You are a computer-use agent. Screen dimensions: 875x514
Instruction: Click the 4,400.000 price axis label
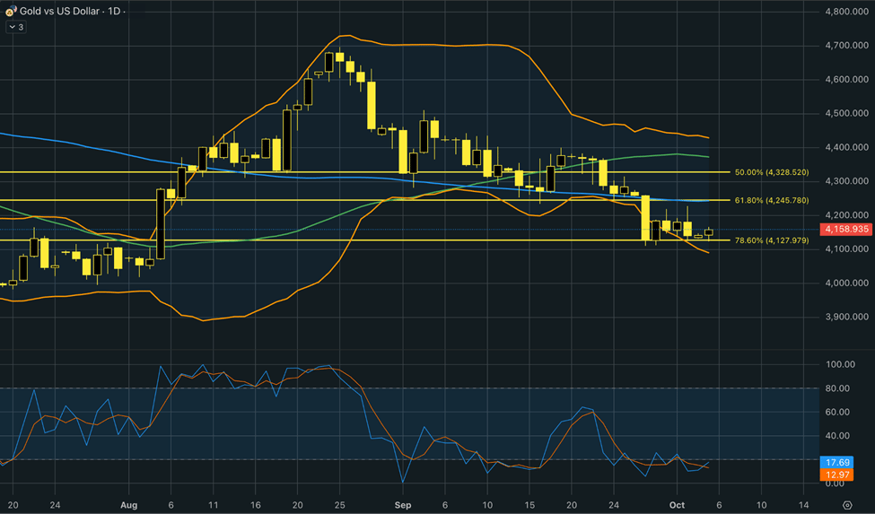pyautogui.click(x=846, y=147)
